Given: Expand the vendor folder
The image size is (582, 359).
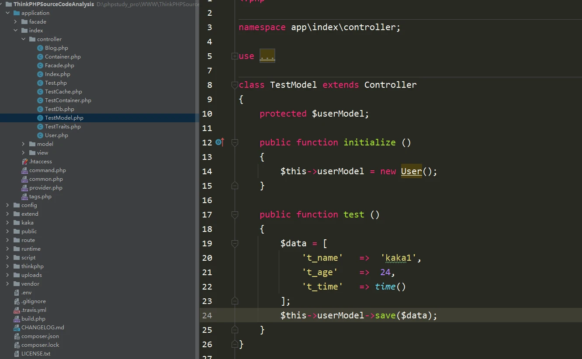Looking at the screenshot, I should point(8,284).
